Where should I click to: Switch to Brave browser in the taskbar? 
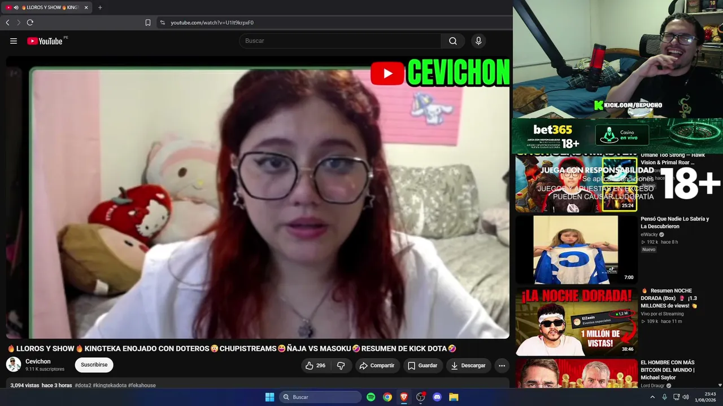click(x=404, y=397)
